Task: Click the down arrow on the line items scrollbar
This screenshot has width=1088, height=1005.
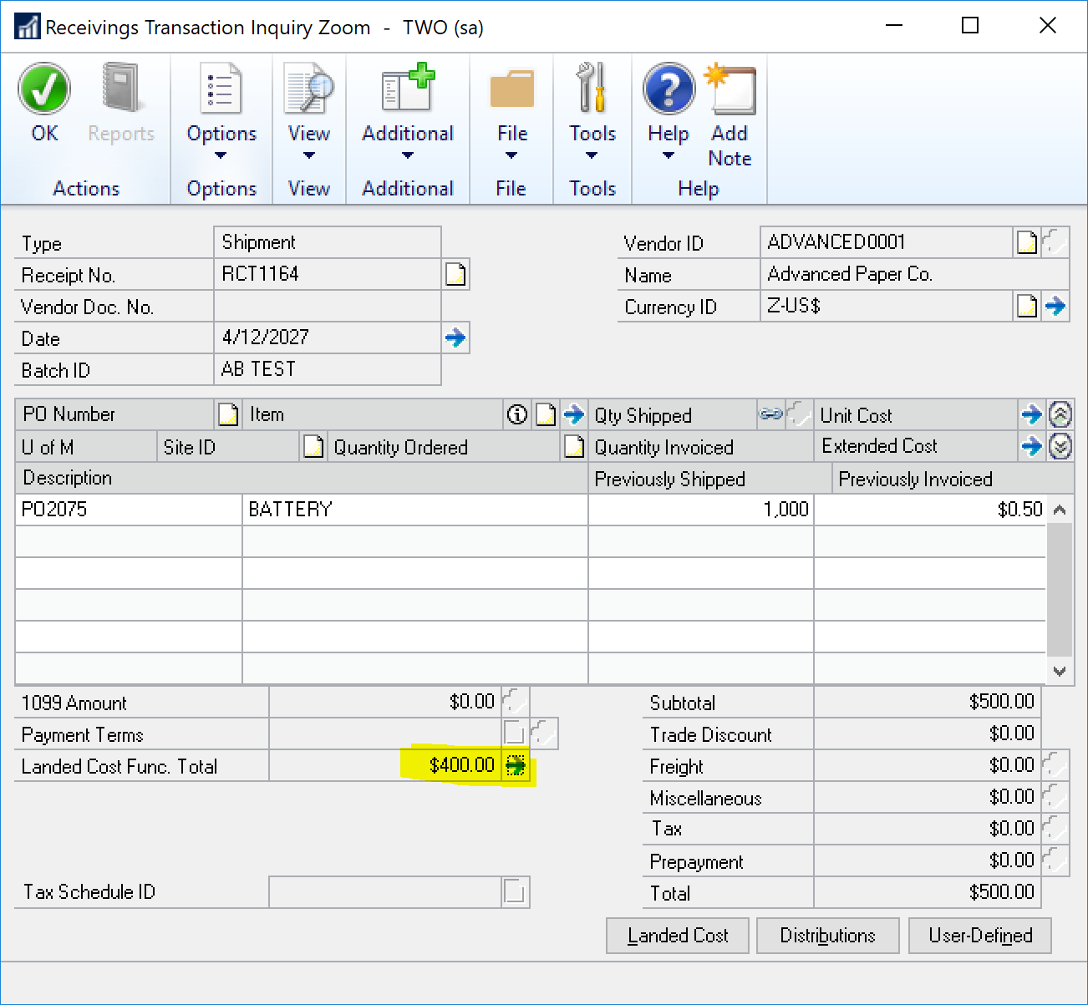Action: click(x=1060, y=671)
